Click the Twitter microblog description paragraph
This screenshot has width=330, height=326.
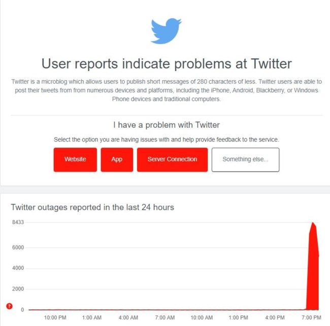tap(166, 90)
